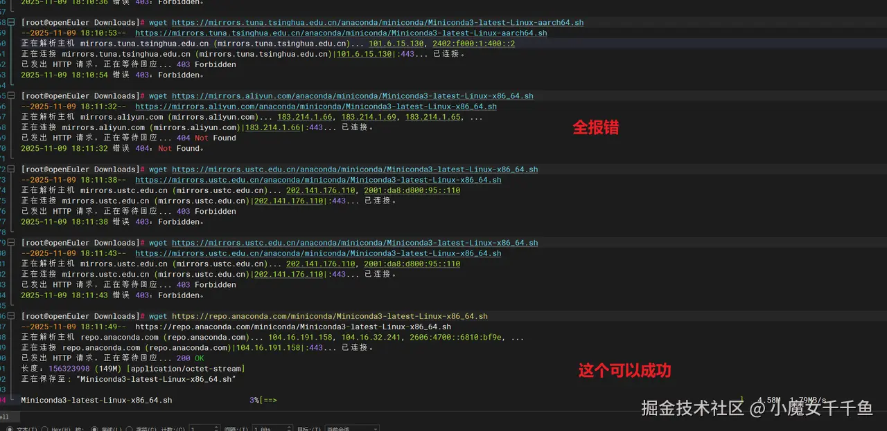Click IPv6 address 2402:f000:1:400::2
Viewport: 887px width, 431px height.
pos(473,44)
